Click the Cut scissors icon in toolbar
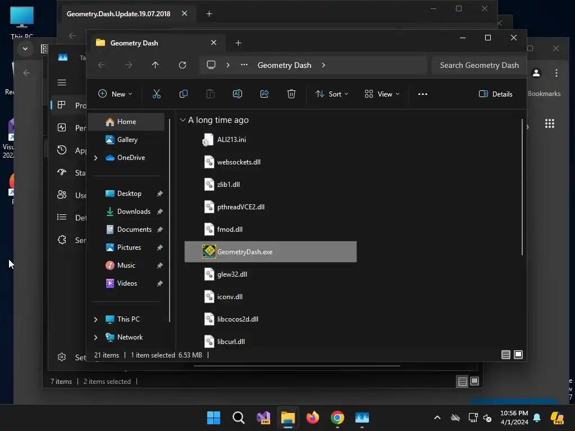The image size is (575, 431). pyautogui.click(x=157, y=94)
